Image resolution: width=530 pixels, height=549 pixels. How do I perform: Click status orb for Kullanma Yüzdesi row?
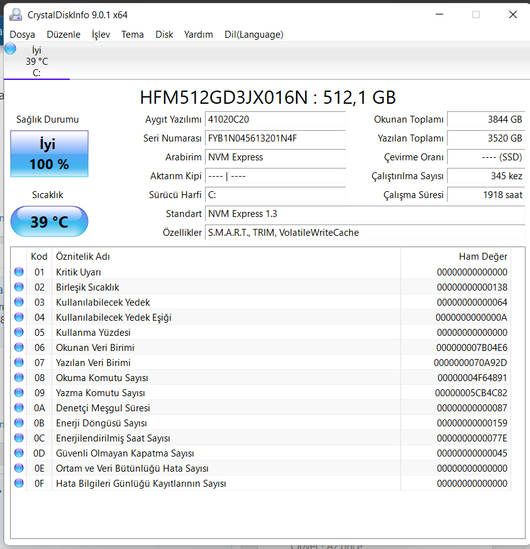19,332
